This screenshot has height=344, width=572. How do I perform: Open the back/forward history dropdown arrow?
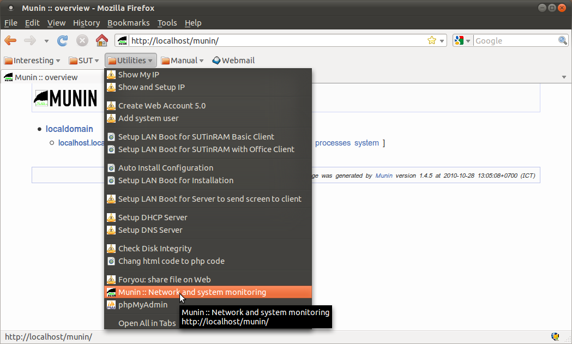(46, 41)
